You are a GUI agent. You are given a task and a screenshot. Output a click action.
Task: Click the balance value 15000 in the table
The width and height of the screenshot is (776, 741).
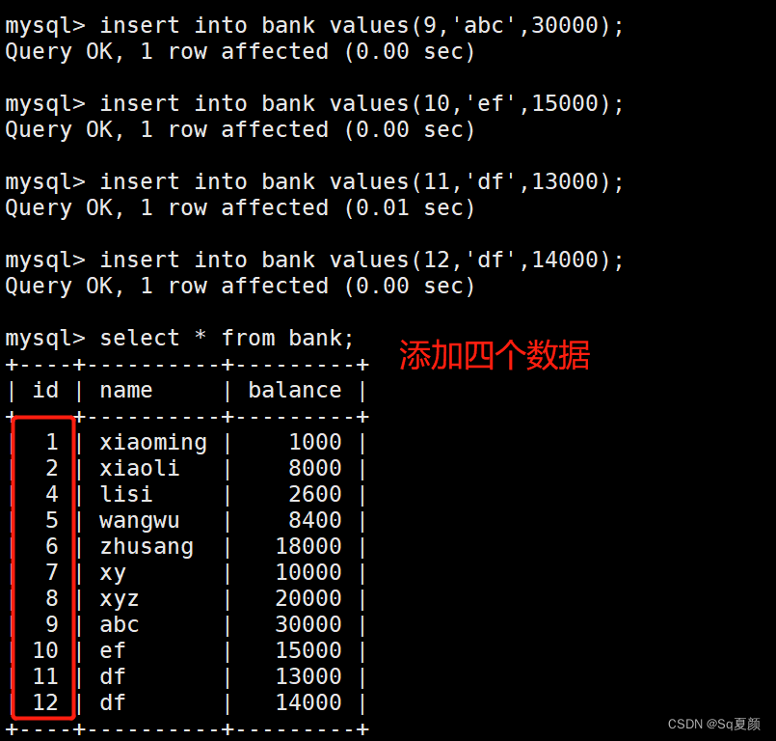coord(308,650)
